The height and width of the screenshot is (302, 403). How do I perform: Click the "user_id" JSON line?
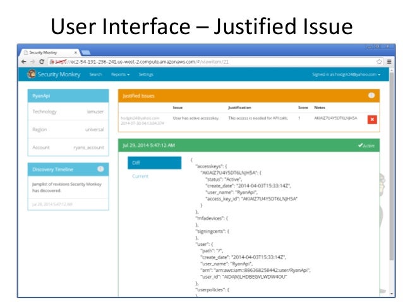243,277
